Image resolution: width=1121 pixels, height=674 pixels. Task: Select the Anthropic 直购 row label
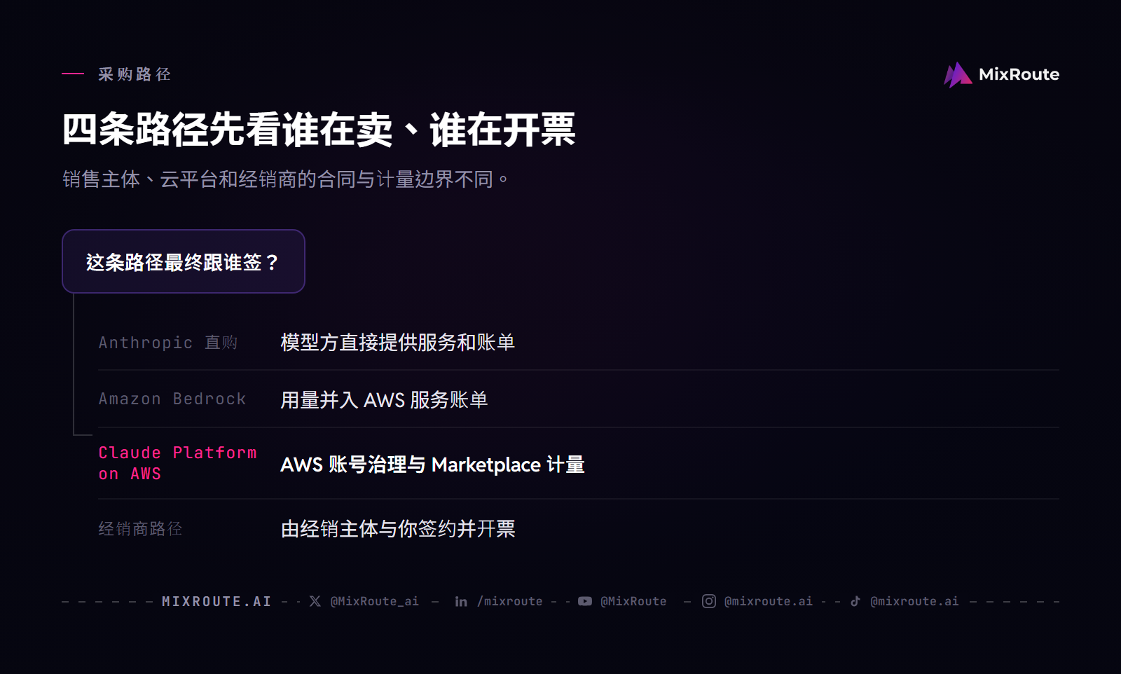(x=168, y=343)
